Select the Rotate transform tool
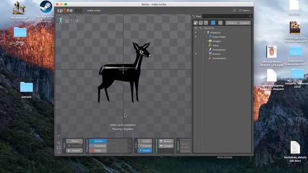This screenshot has width=308, height=173. (98, 141)
